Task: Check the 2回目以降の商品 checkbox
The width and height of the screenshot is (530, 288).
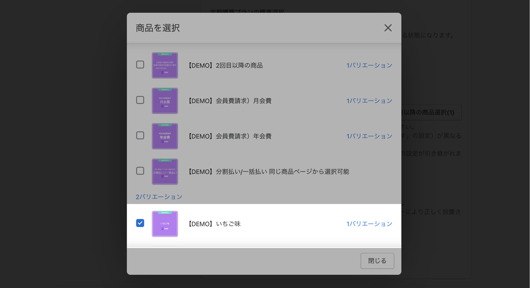Action: pos(140,65)
